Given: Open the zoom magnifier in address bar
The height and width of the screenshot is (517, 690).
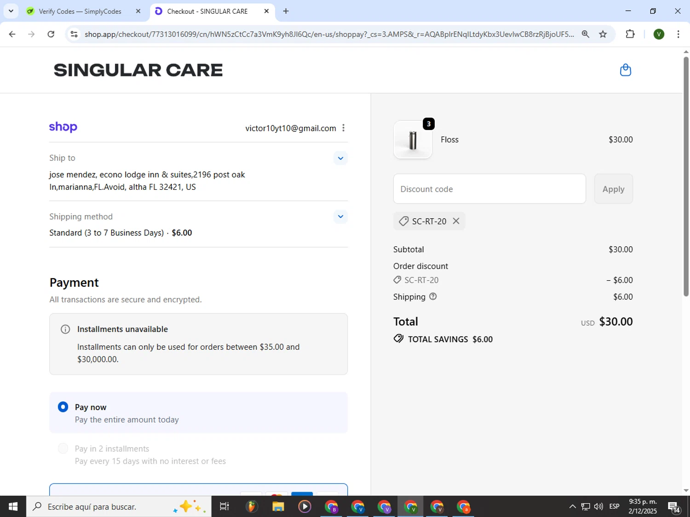Looking at the screenshot, I should 585,34.
